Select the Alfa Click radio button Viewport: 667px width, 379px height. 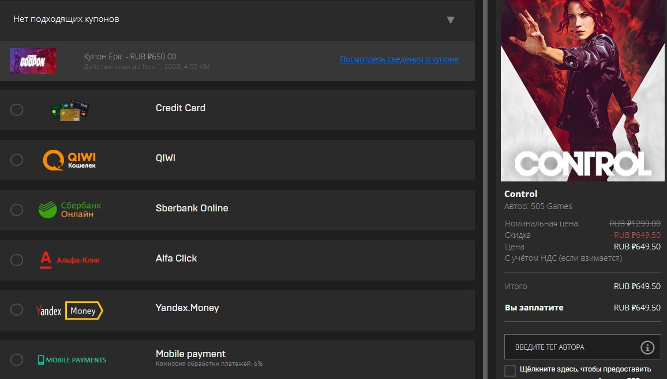(x=17, y=260)
